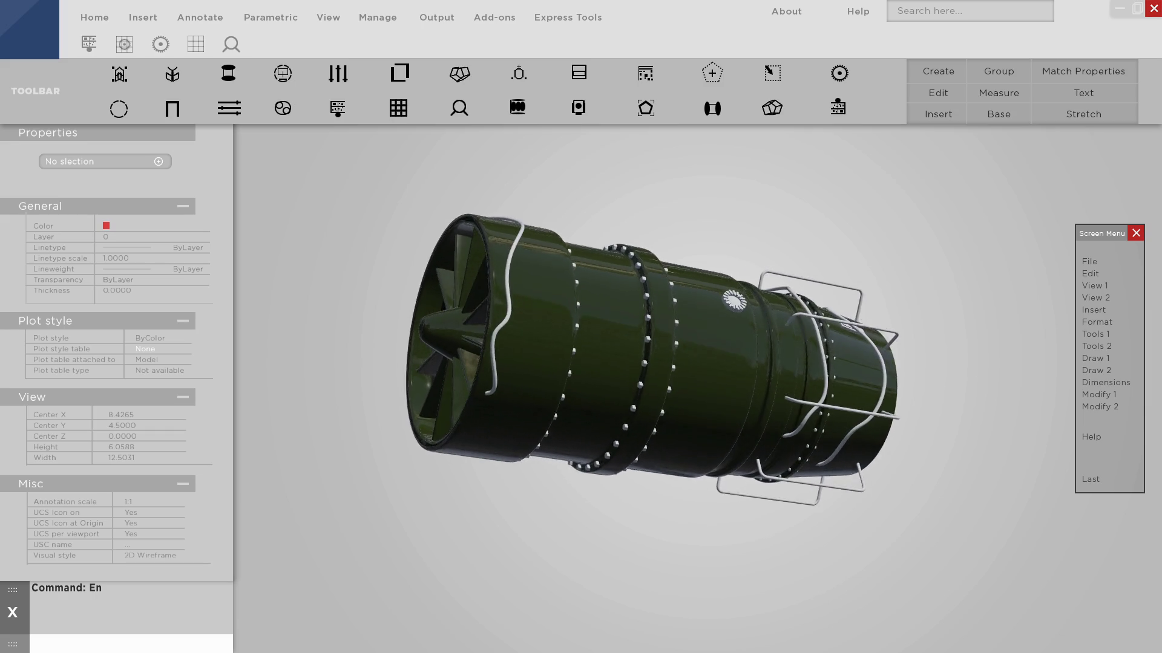Click the magnifying glass zoom icon in toolbar
This screenshot has width=1162, height=653.
click(460, 108)
